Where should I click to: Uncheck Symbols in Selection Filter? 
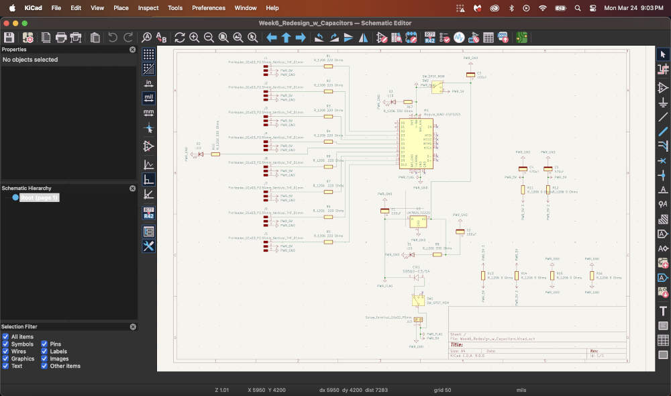pyautogui.click(x=5, y=344)
